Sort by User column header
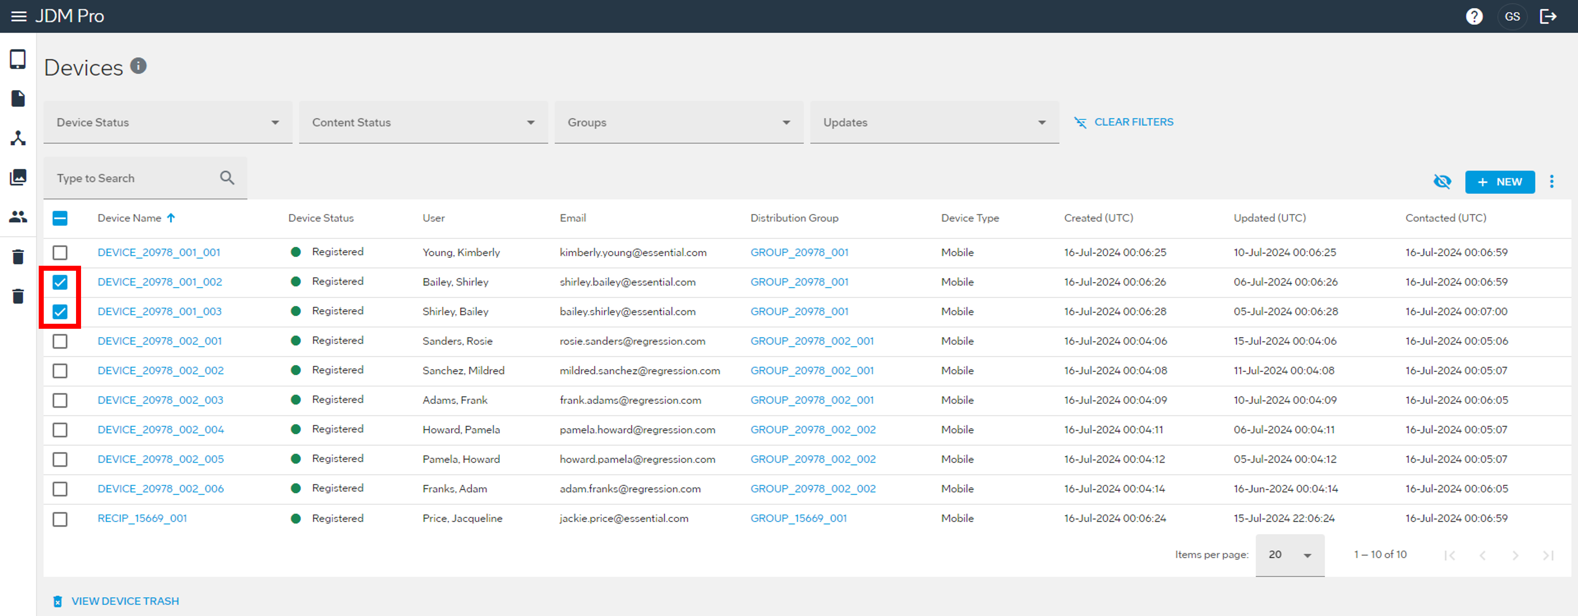Screen dimensions: 1578x616 point(434,218)
